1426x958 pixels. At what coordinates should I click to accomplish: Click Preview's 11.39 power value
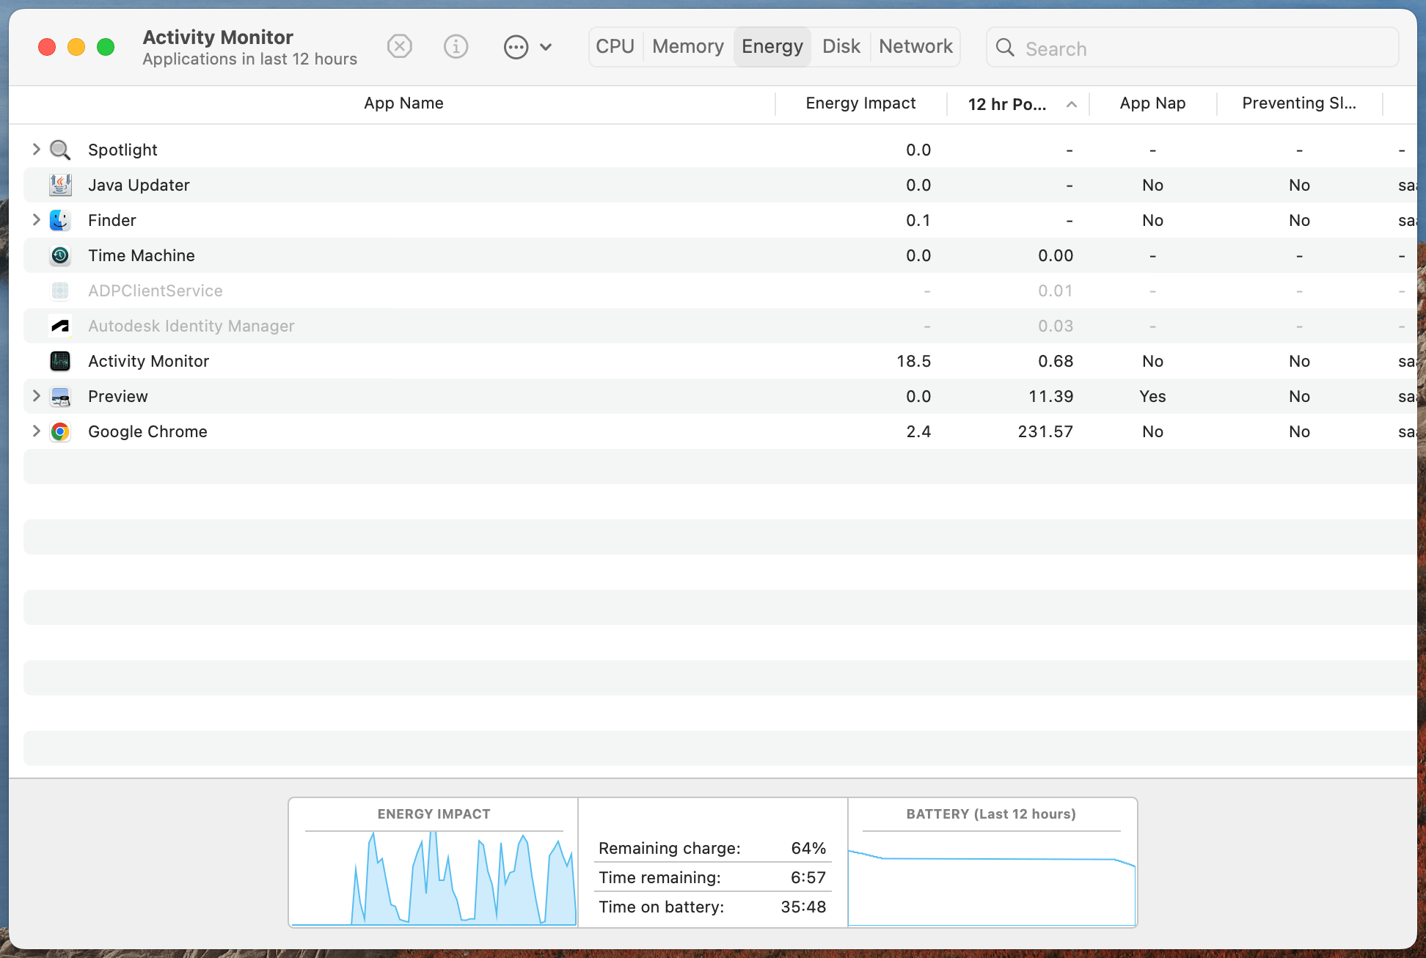click(1050, 396)
